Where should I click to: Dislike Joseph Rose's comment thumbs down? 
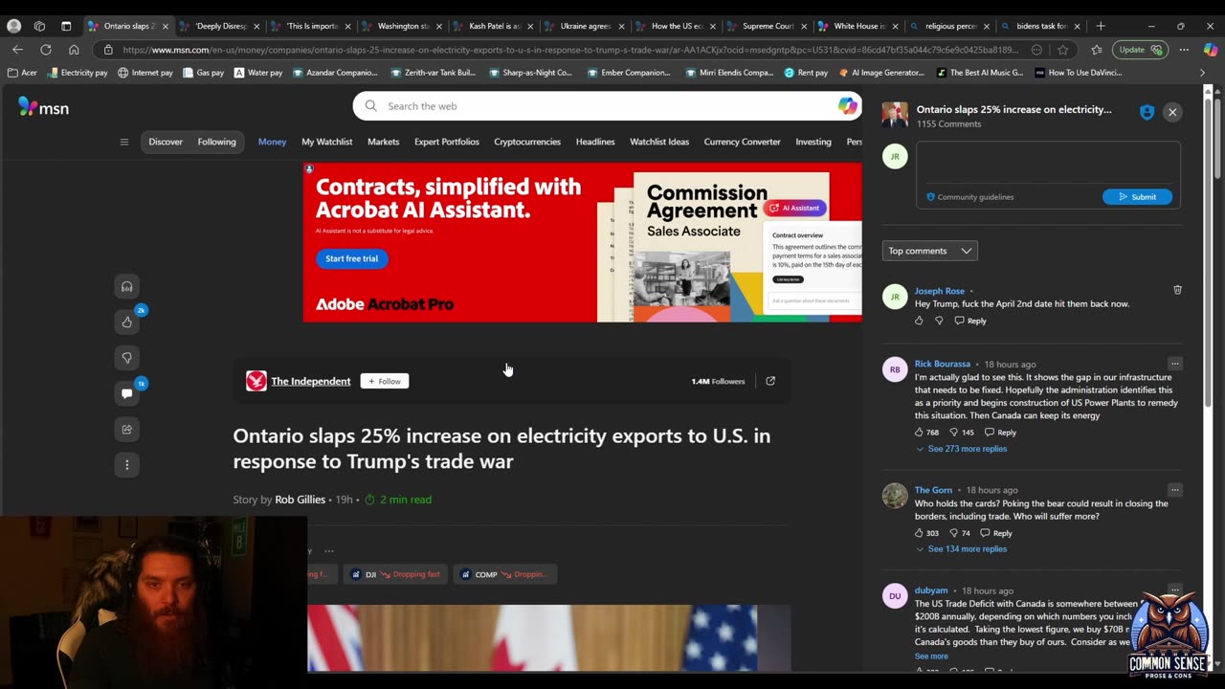(939, 321)
